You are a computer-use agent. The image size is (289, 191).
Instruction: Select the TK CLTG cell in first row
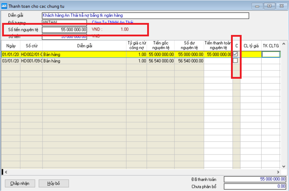271,54
